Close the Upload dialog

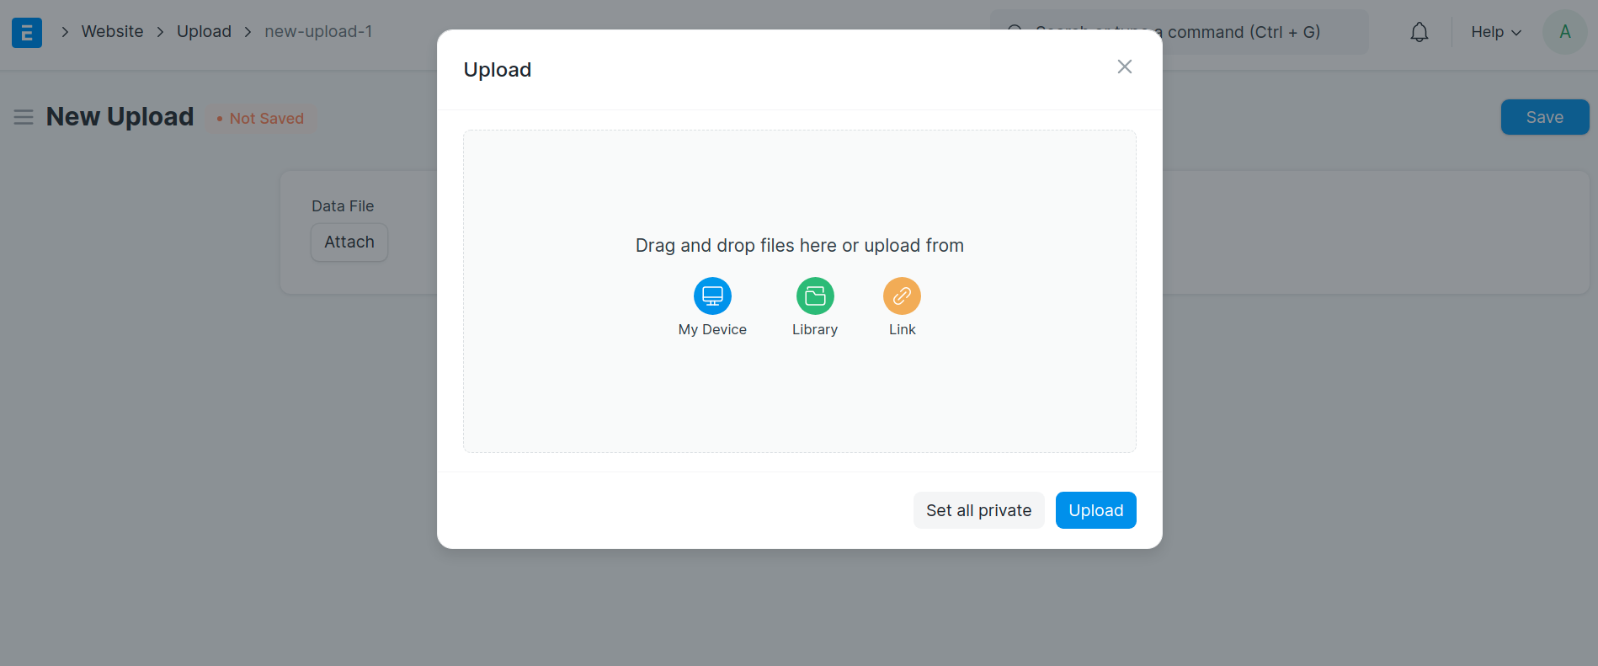pyautogui.click(x=1124, y=67)
